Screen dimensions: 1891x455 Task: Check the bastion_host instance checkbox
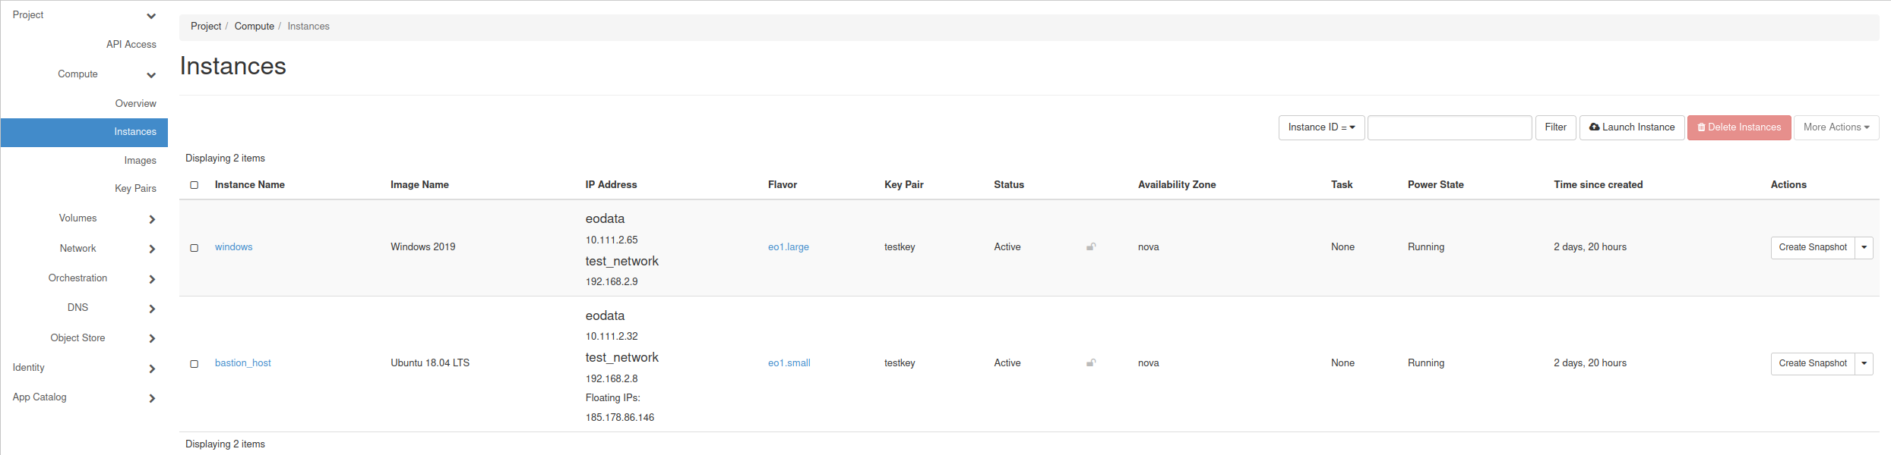click(194, 364)
